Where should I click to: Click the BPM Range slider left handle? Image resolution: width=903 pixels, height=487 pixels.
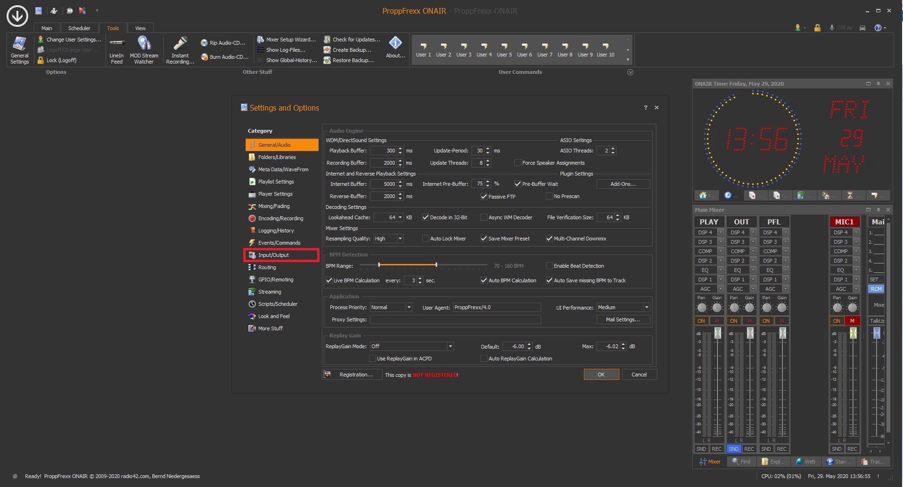click(x=379, y=265)
